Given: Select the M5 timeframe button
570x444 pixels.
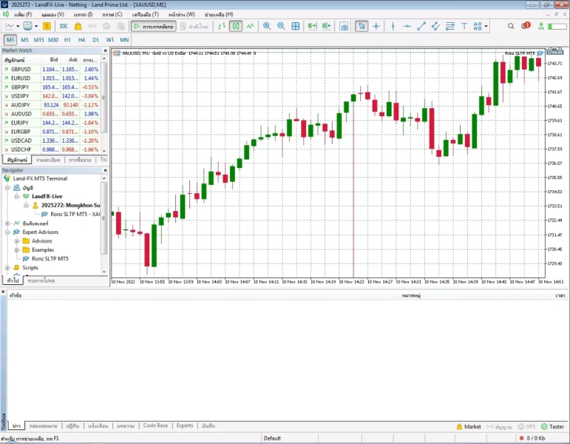Looking at the screenshot, I should tap(24, 39).
